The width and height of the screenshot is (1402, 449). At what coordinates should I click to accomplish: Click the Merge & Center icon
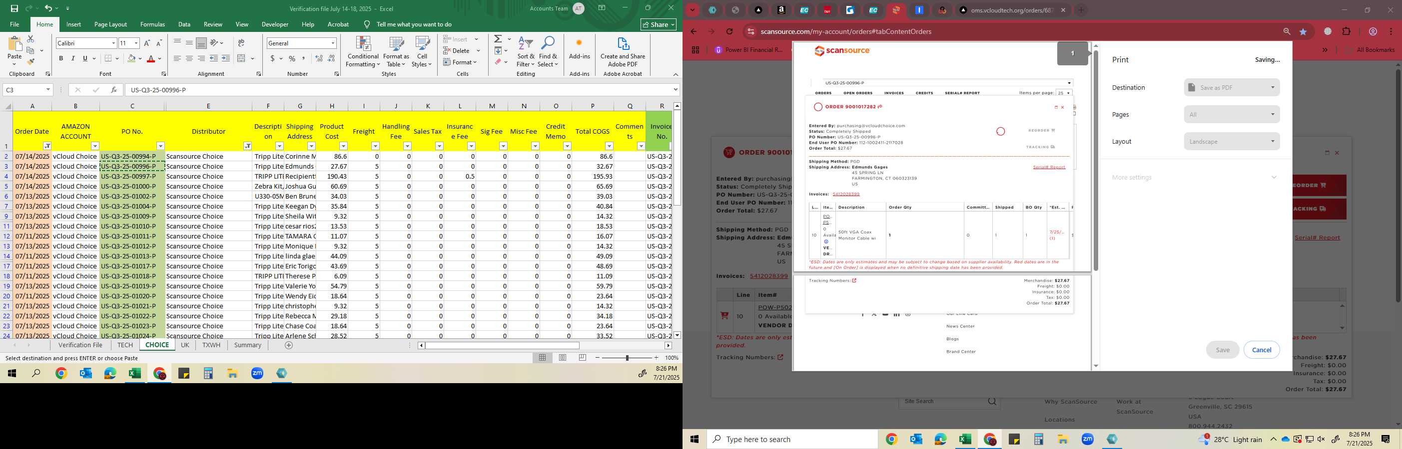coord(242,58)
